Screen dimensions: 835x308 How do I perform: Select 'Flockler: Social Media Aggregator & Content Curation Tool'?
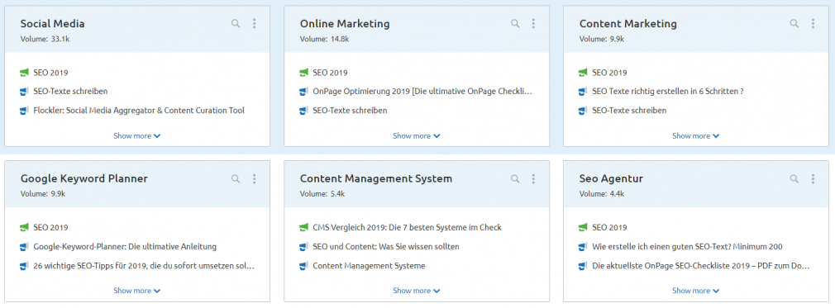pyautogui.click(x=139, y=111)
